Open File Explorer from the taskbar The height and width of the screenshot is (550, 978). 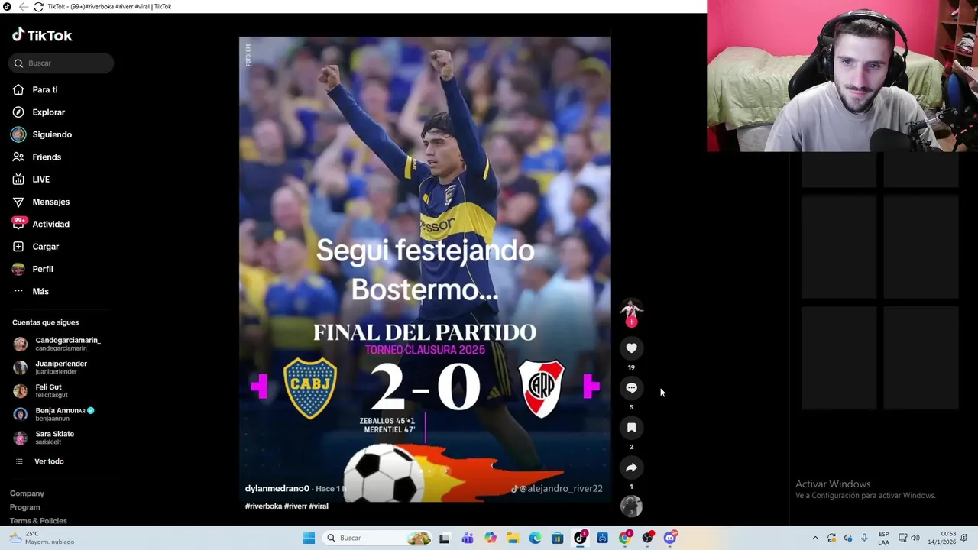click(513, 538)
